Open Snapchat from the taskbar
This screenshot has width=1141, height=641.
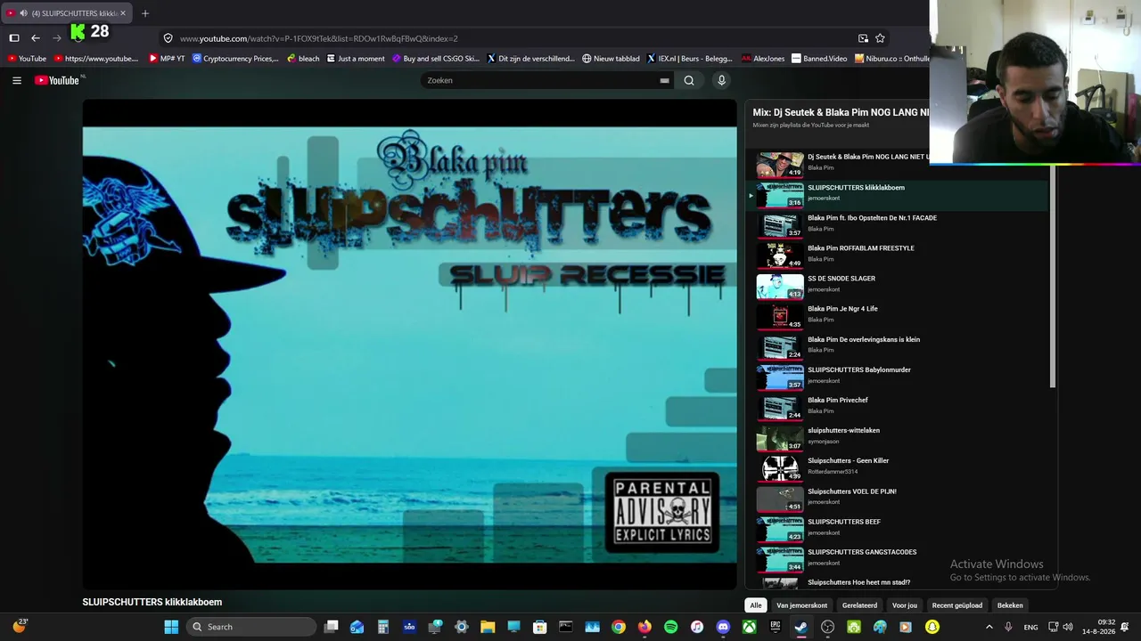(x=932, y=627)
